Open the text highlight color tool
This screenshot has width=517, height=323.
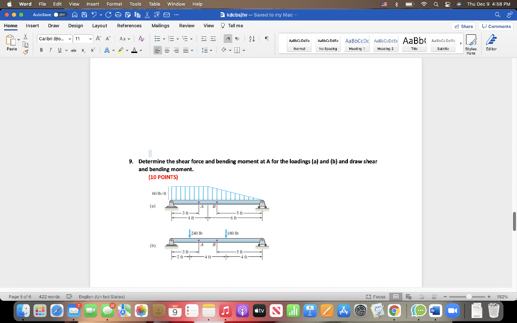coord(122,50)
